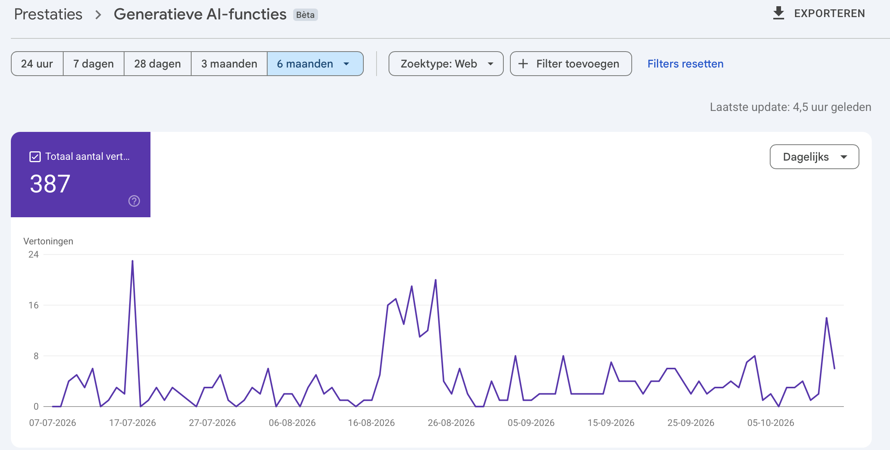
Task: Toggle the Totaal aantal vertoningen checkbox
Action: point(35,157)
